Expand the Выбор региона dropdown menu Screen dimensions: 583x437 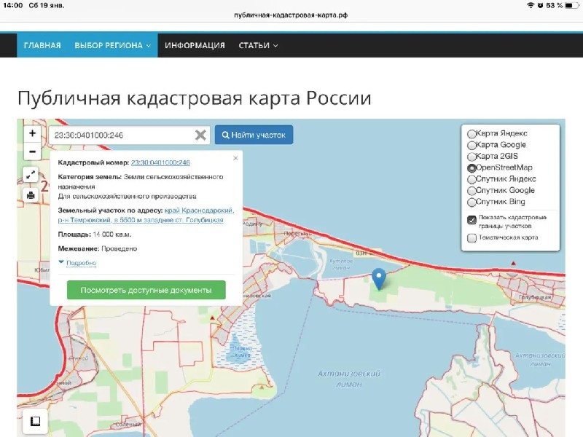(x=112, y=45)
